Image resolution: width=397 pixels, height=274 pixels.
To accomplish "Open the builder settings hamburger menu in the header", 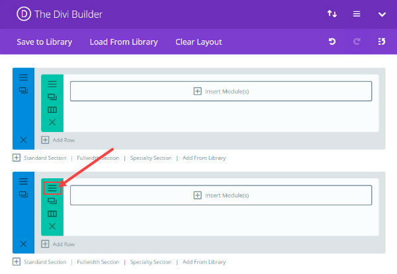I will [357, 14].
